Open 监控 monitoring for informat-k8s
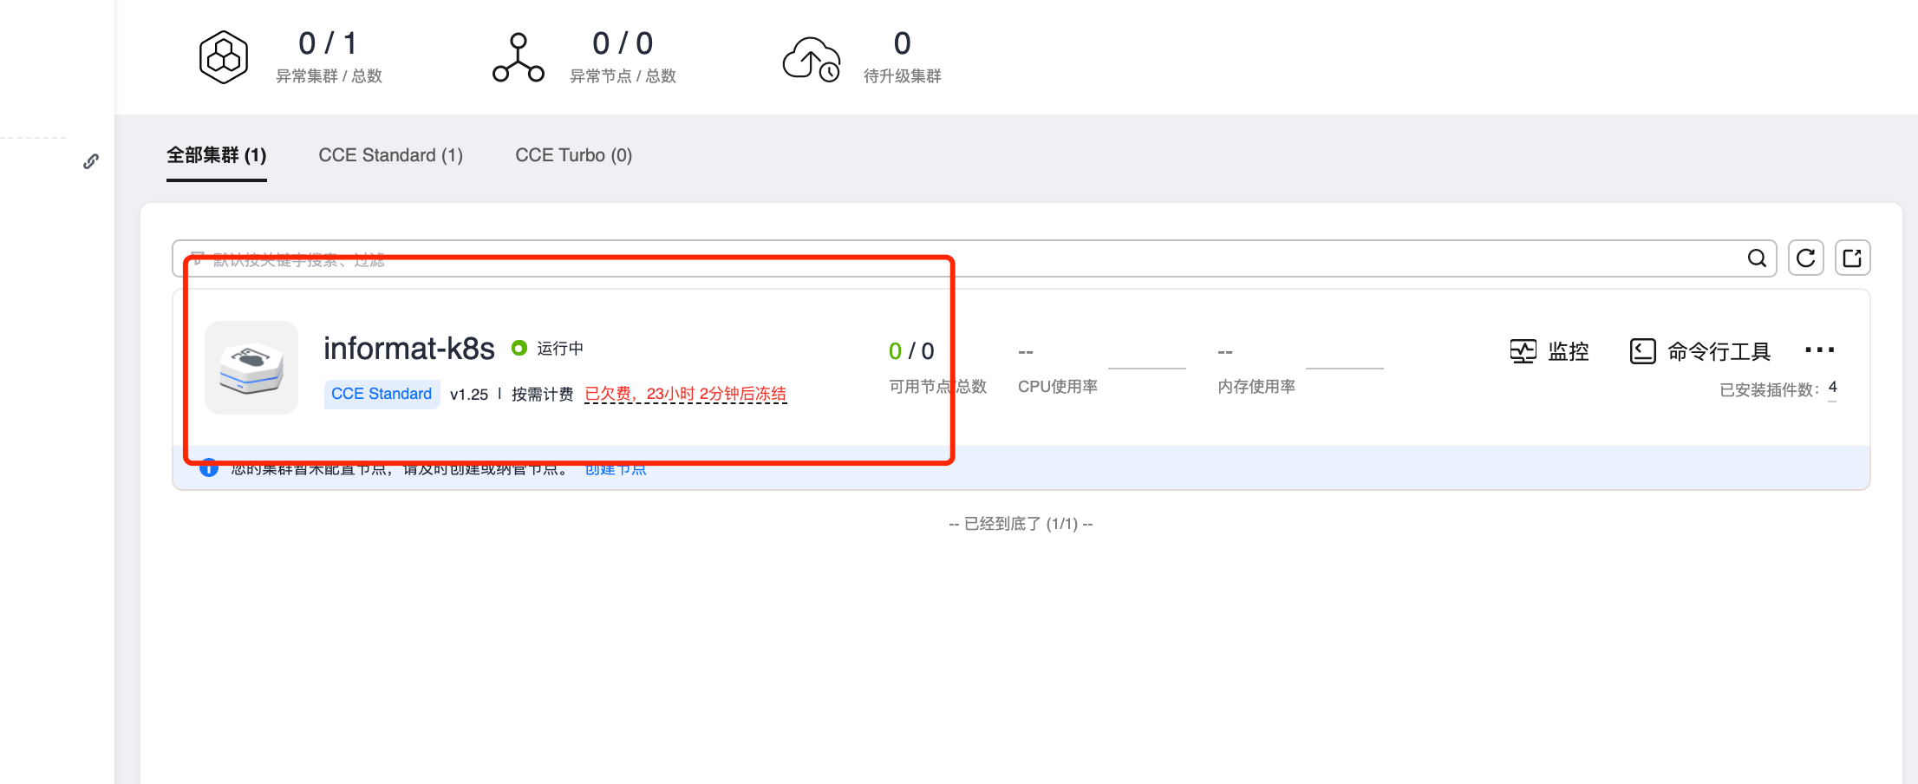 (x=1549, y=351)
